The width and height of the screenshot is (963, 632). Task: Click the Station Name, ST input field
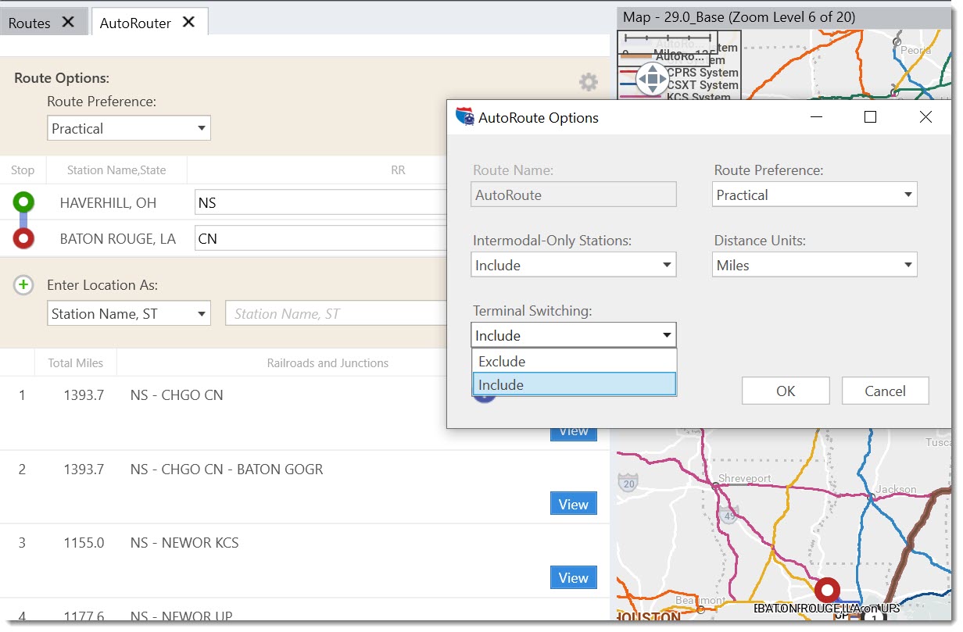coord(336,314)
